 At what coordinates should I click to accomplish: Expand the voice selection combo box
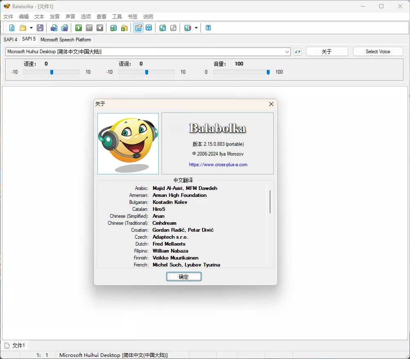click(288, 52)
